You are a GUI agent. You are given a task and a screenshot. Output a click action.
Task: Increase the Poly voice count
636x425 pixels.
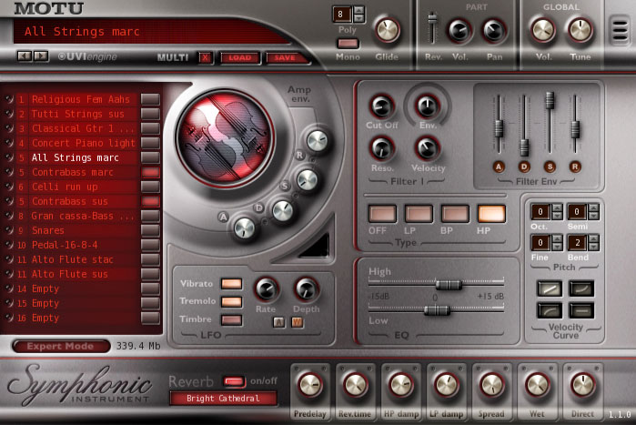point(358,11)
